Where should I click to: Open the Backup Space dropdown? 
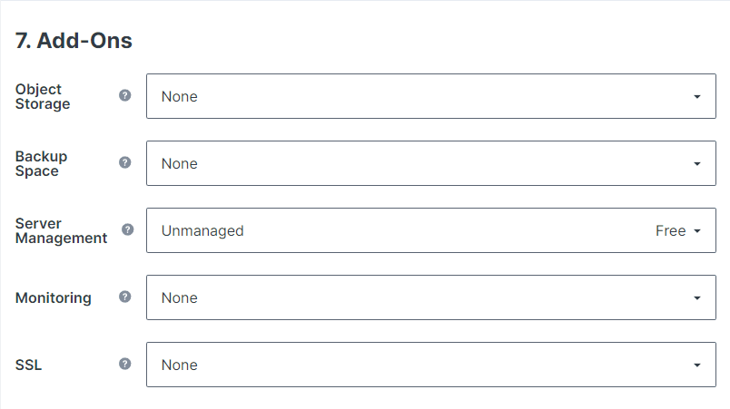click(x=431, y=163)
